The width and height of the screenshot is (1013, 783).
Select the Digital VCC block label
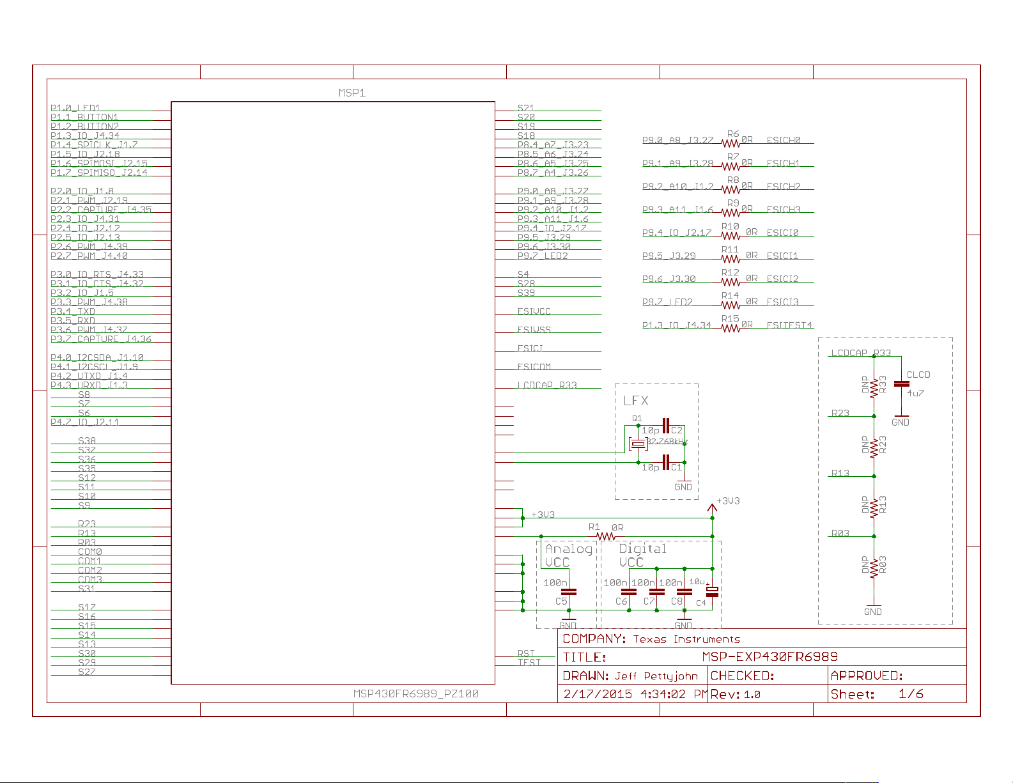(x=642, y=555)
